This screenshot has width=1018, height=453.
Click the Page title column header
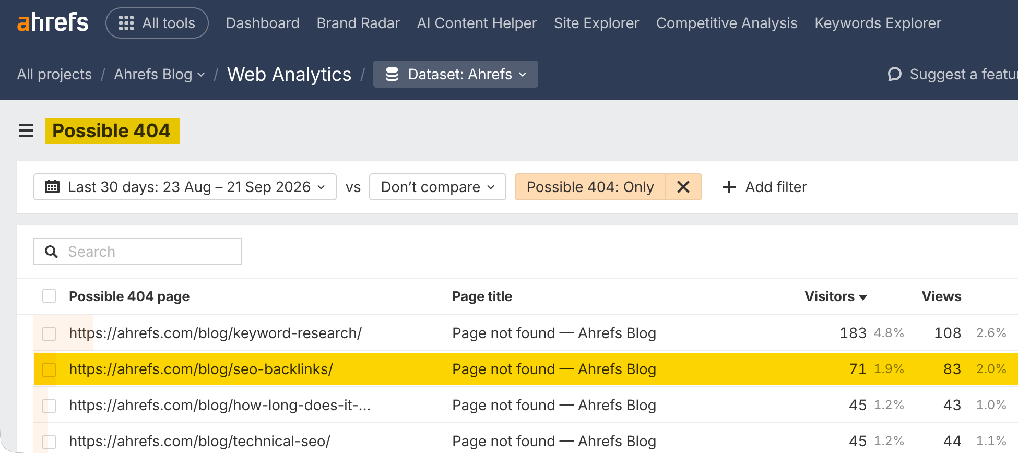click(x=482, y=296)
